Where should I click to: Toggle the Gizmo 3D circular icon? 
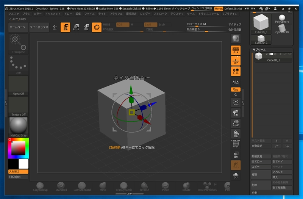(97, 27)
